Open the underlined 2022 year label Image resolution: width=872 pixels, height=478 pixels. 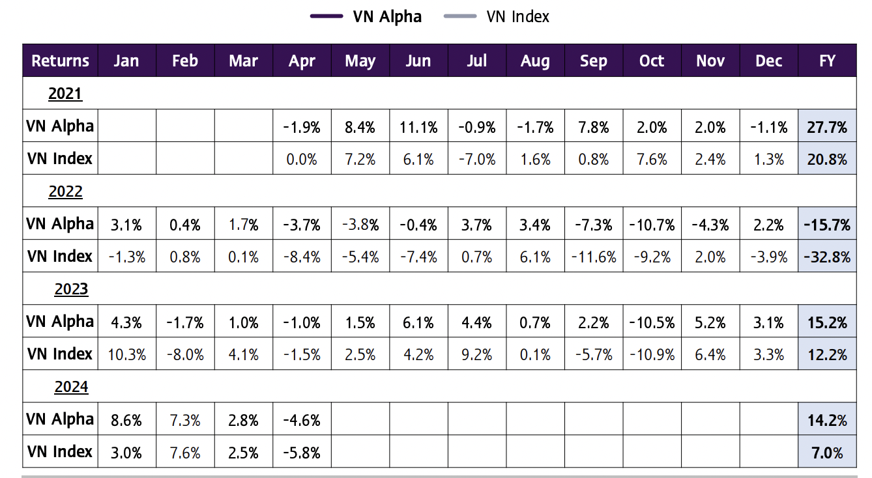[x=65, y=191]
